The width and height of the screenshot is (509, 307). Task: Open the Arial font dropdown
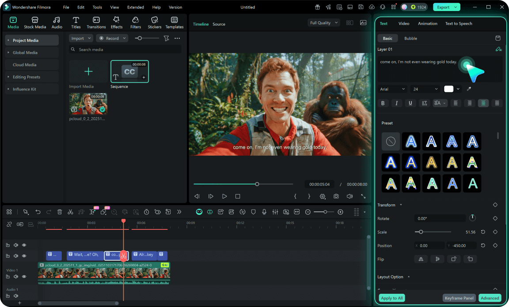click(392, 89)
